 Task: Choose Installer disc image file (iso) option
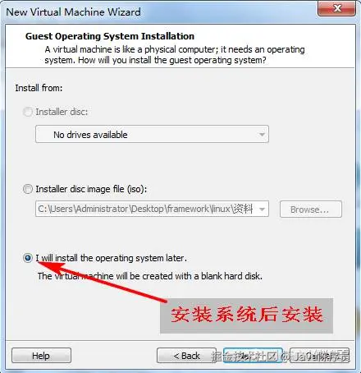coord(28,189)
